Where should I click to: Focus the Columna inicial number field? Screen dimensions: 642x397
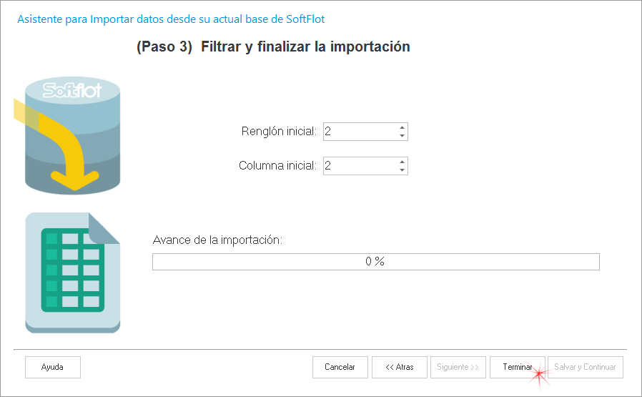pyautogui.click(x=359, y=166)
